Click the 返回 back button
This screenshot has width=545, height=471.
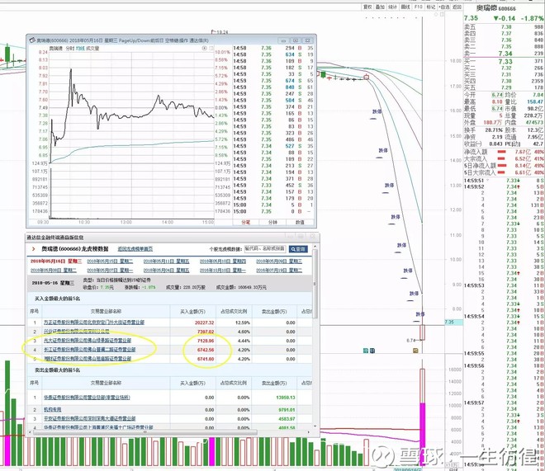[457, 7]
